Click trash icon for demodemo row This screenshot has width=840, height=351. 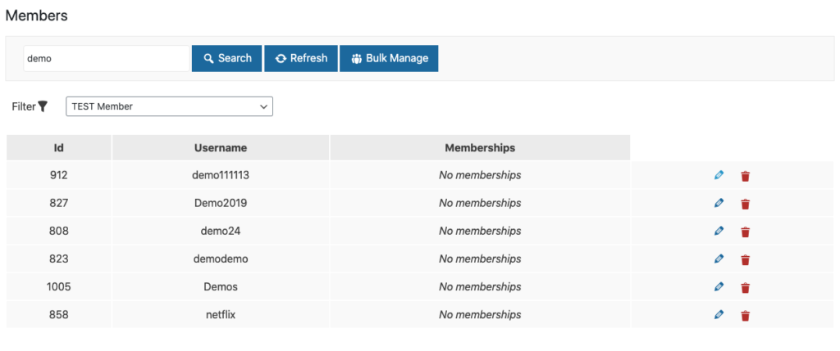[745, 259]
